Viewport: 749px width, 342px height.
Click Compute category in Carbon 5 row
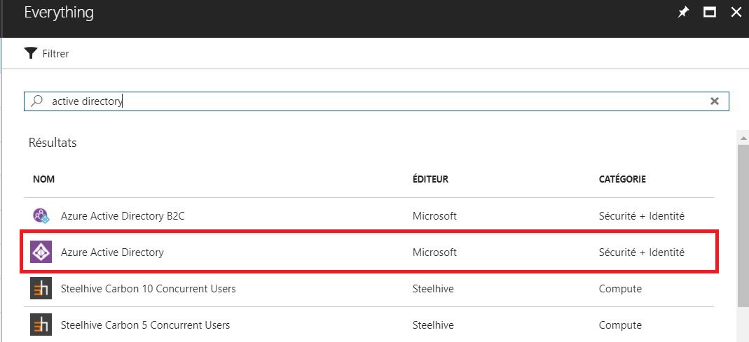point(620,325)
